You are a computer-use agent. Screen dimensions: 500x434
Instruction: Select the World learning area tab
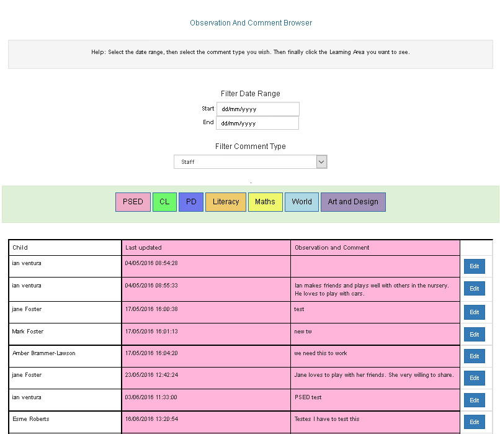click(x=301, y=202)
